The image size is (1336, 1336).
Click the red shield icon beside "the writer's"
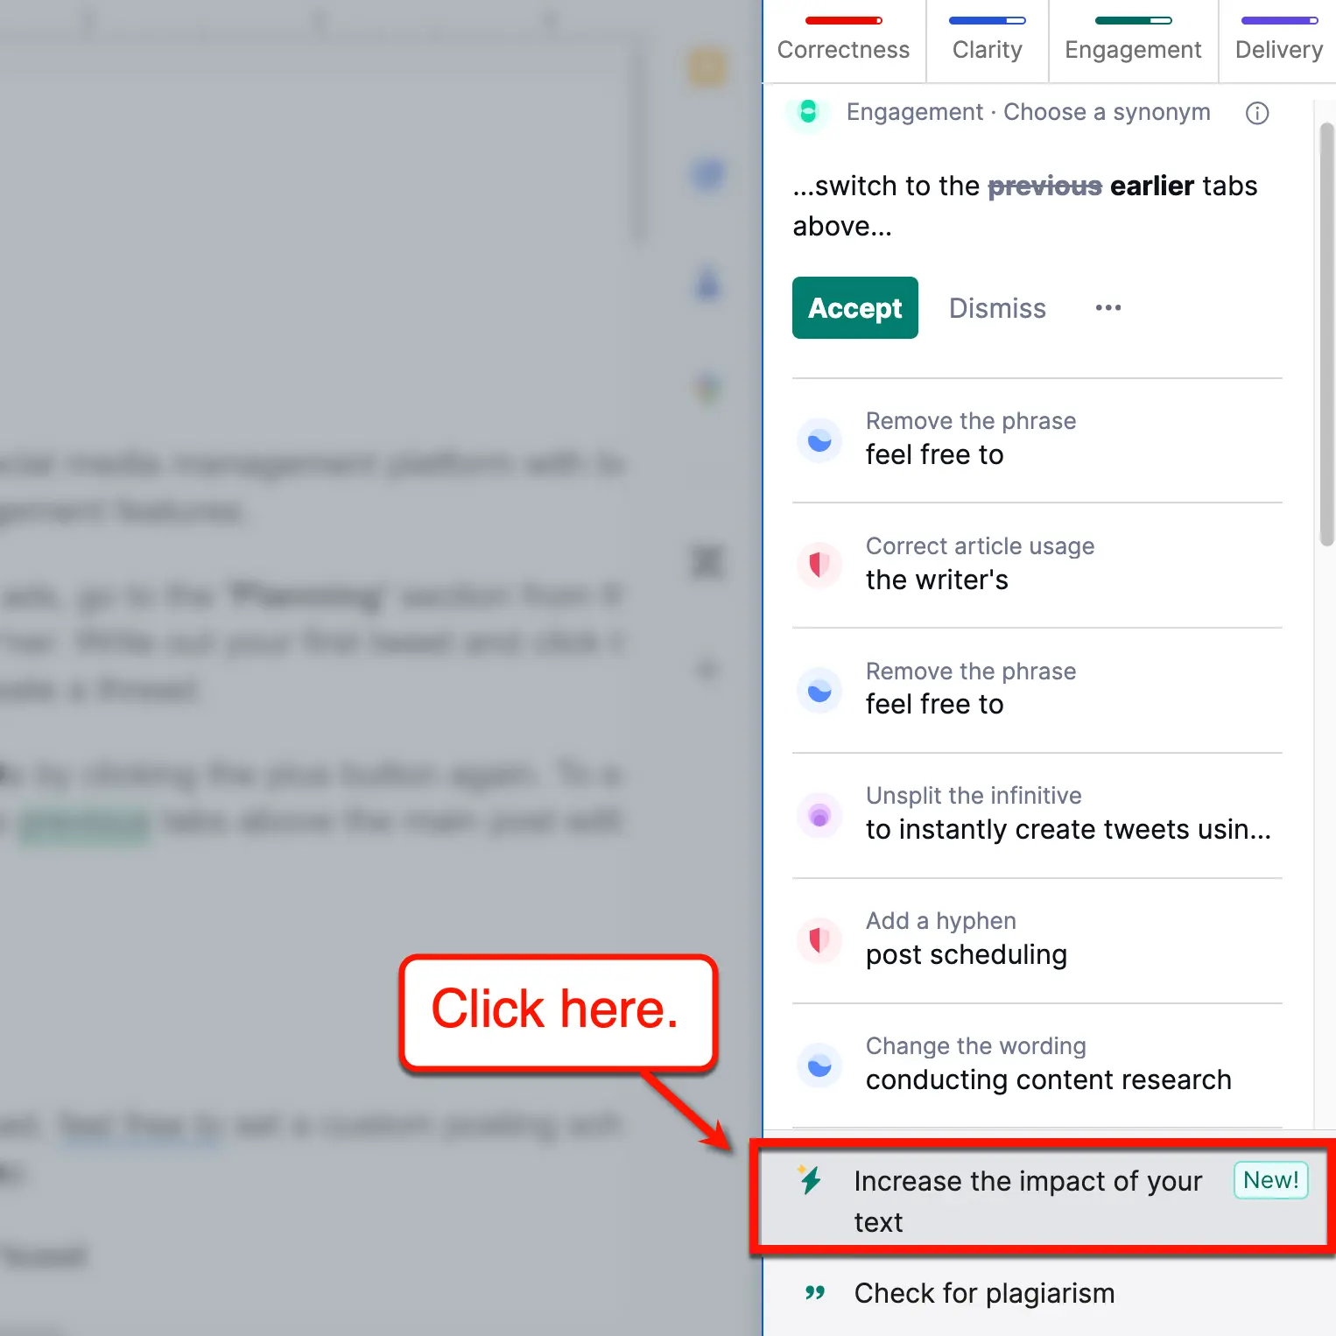[x=819, y=566]
